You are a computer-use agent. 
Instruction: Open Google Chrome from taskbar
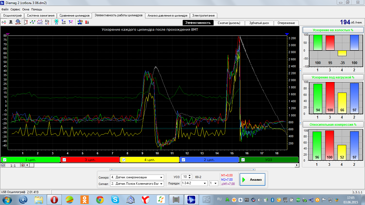pos(100,199)
